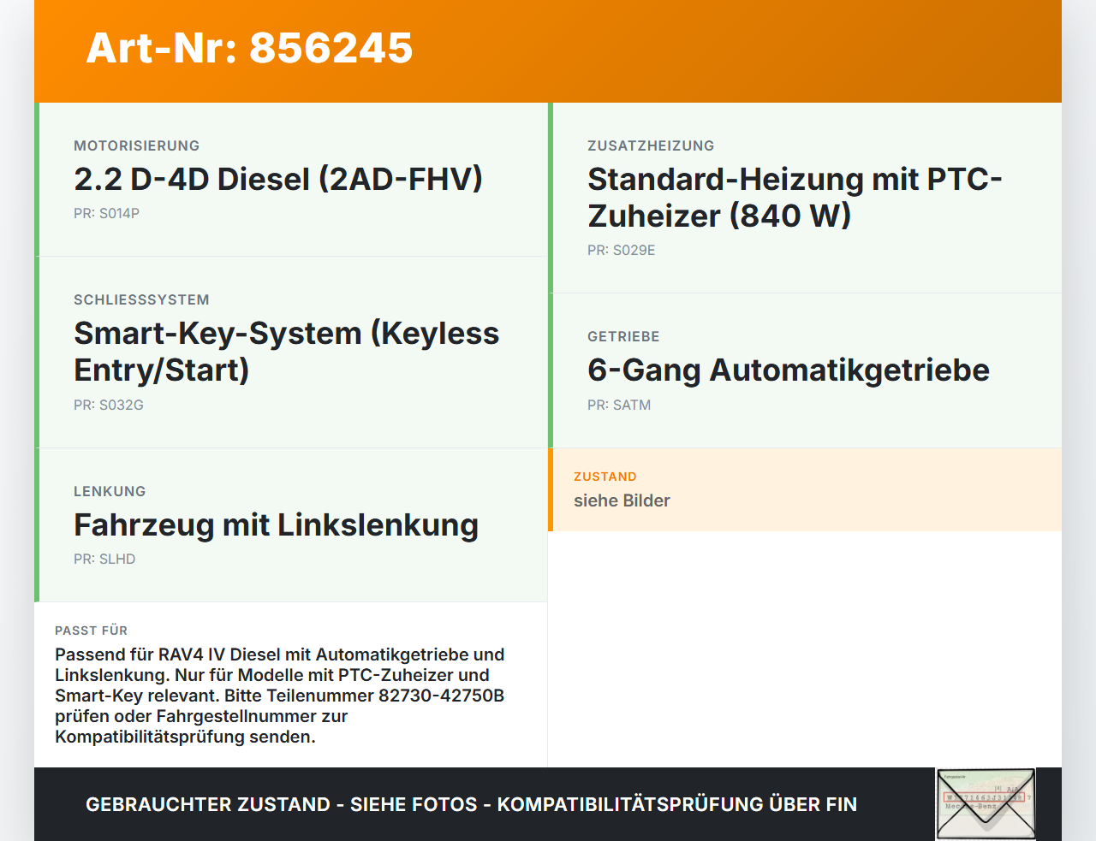Image resolution: width=1096 pixels, height=841 pixels.
Task: Select the MOTORISIERUNG label
Action: [137, 146]
